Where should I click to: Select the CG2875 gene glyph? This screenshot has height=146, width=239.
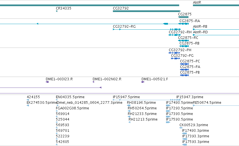[183, 17]
